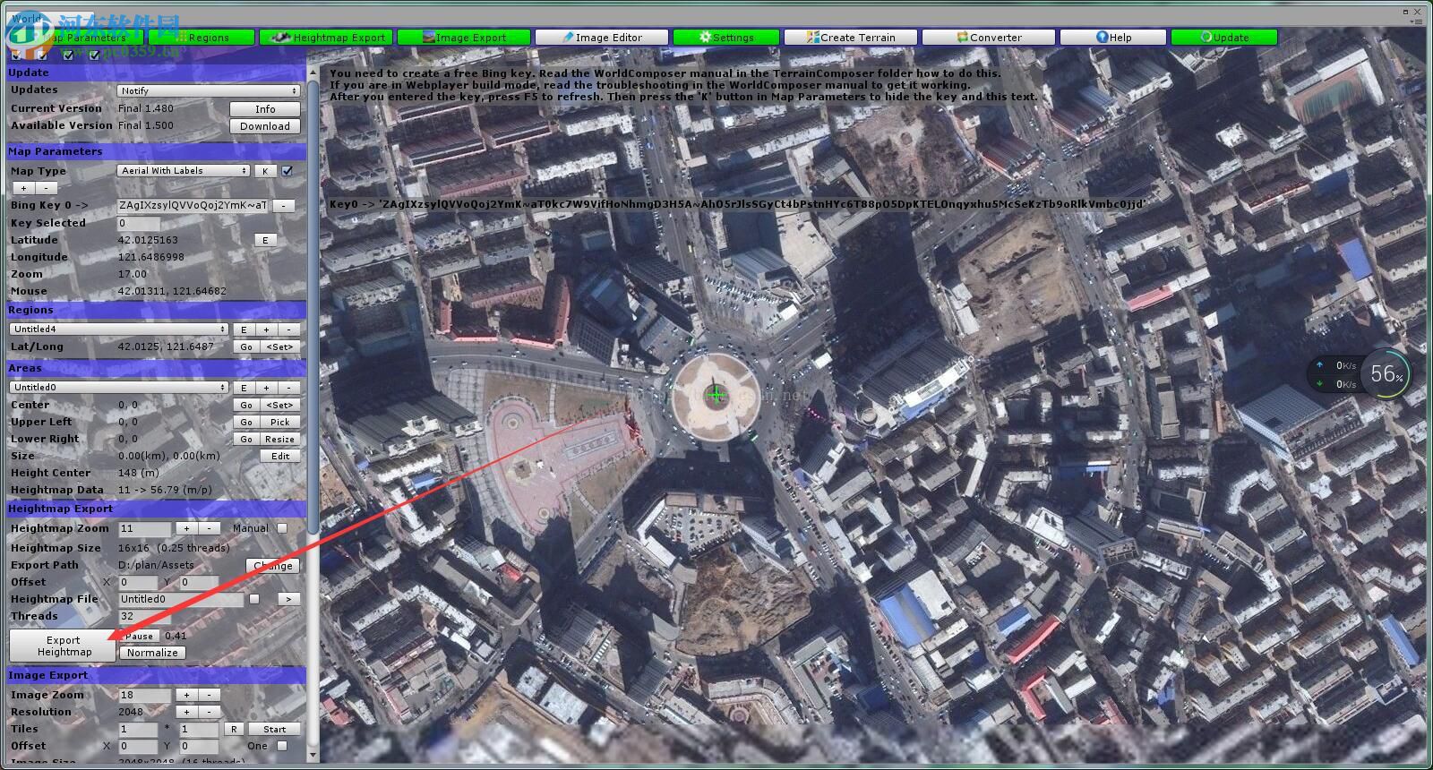Screen dimensions: 1433x770
Task: Click the green Update toolbar button
Action: coord(1224,38)
